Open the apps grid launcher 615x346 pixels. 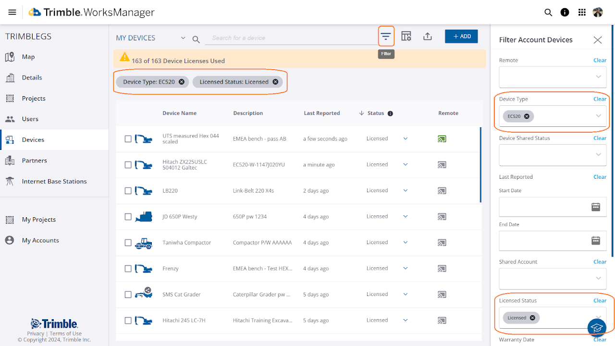coord(582,12)
